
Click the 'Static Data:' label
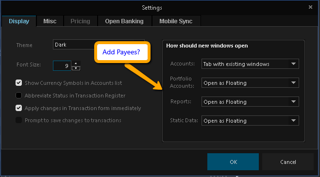[x=184, y=120]
